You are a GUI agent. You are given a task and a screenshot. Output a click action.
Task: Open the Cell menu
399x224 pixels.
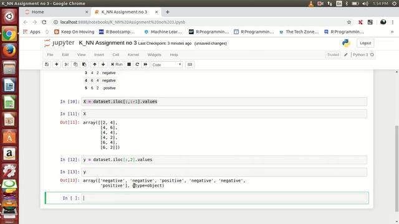pyautogui.click(x=115, y=55)
